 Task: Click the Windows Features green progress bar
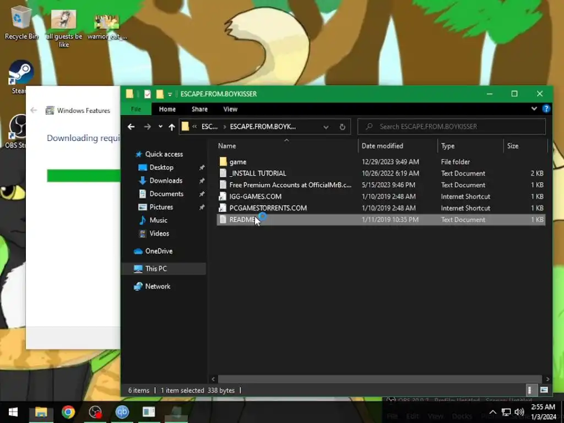coord(84,176)
